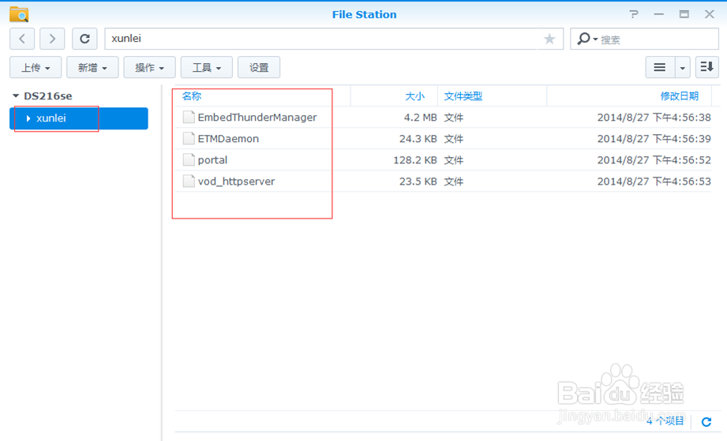
Task: Select the portal file name
Action: 212,160
